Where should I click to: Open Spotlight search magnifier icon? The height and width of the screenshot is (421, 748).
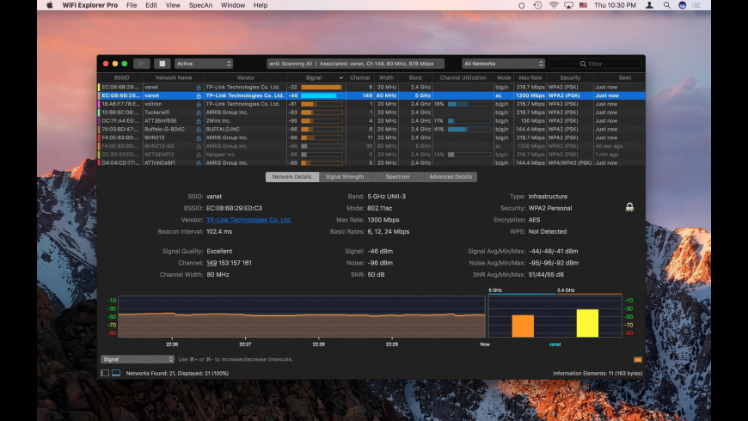pos(665,5)
